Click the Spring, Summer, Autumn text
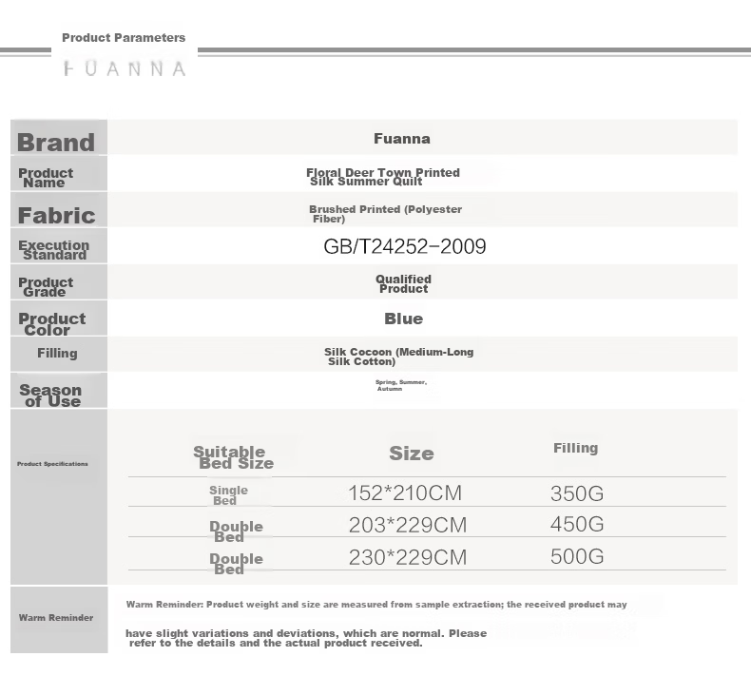This screenshot has width=751, height=676. pos(401,385)
